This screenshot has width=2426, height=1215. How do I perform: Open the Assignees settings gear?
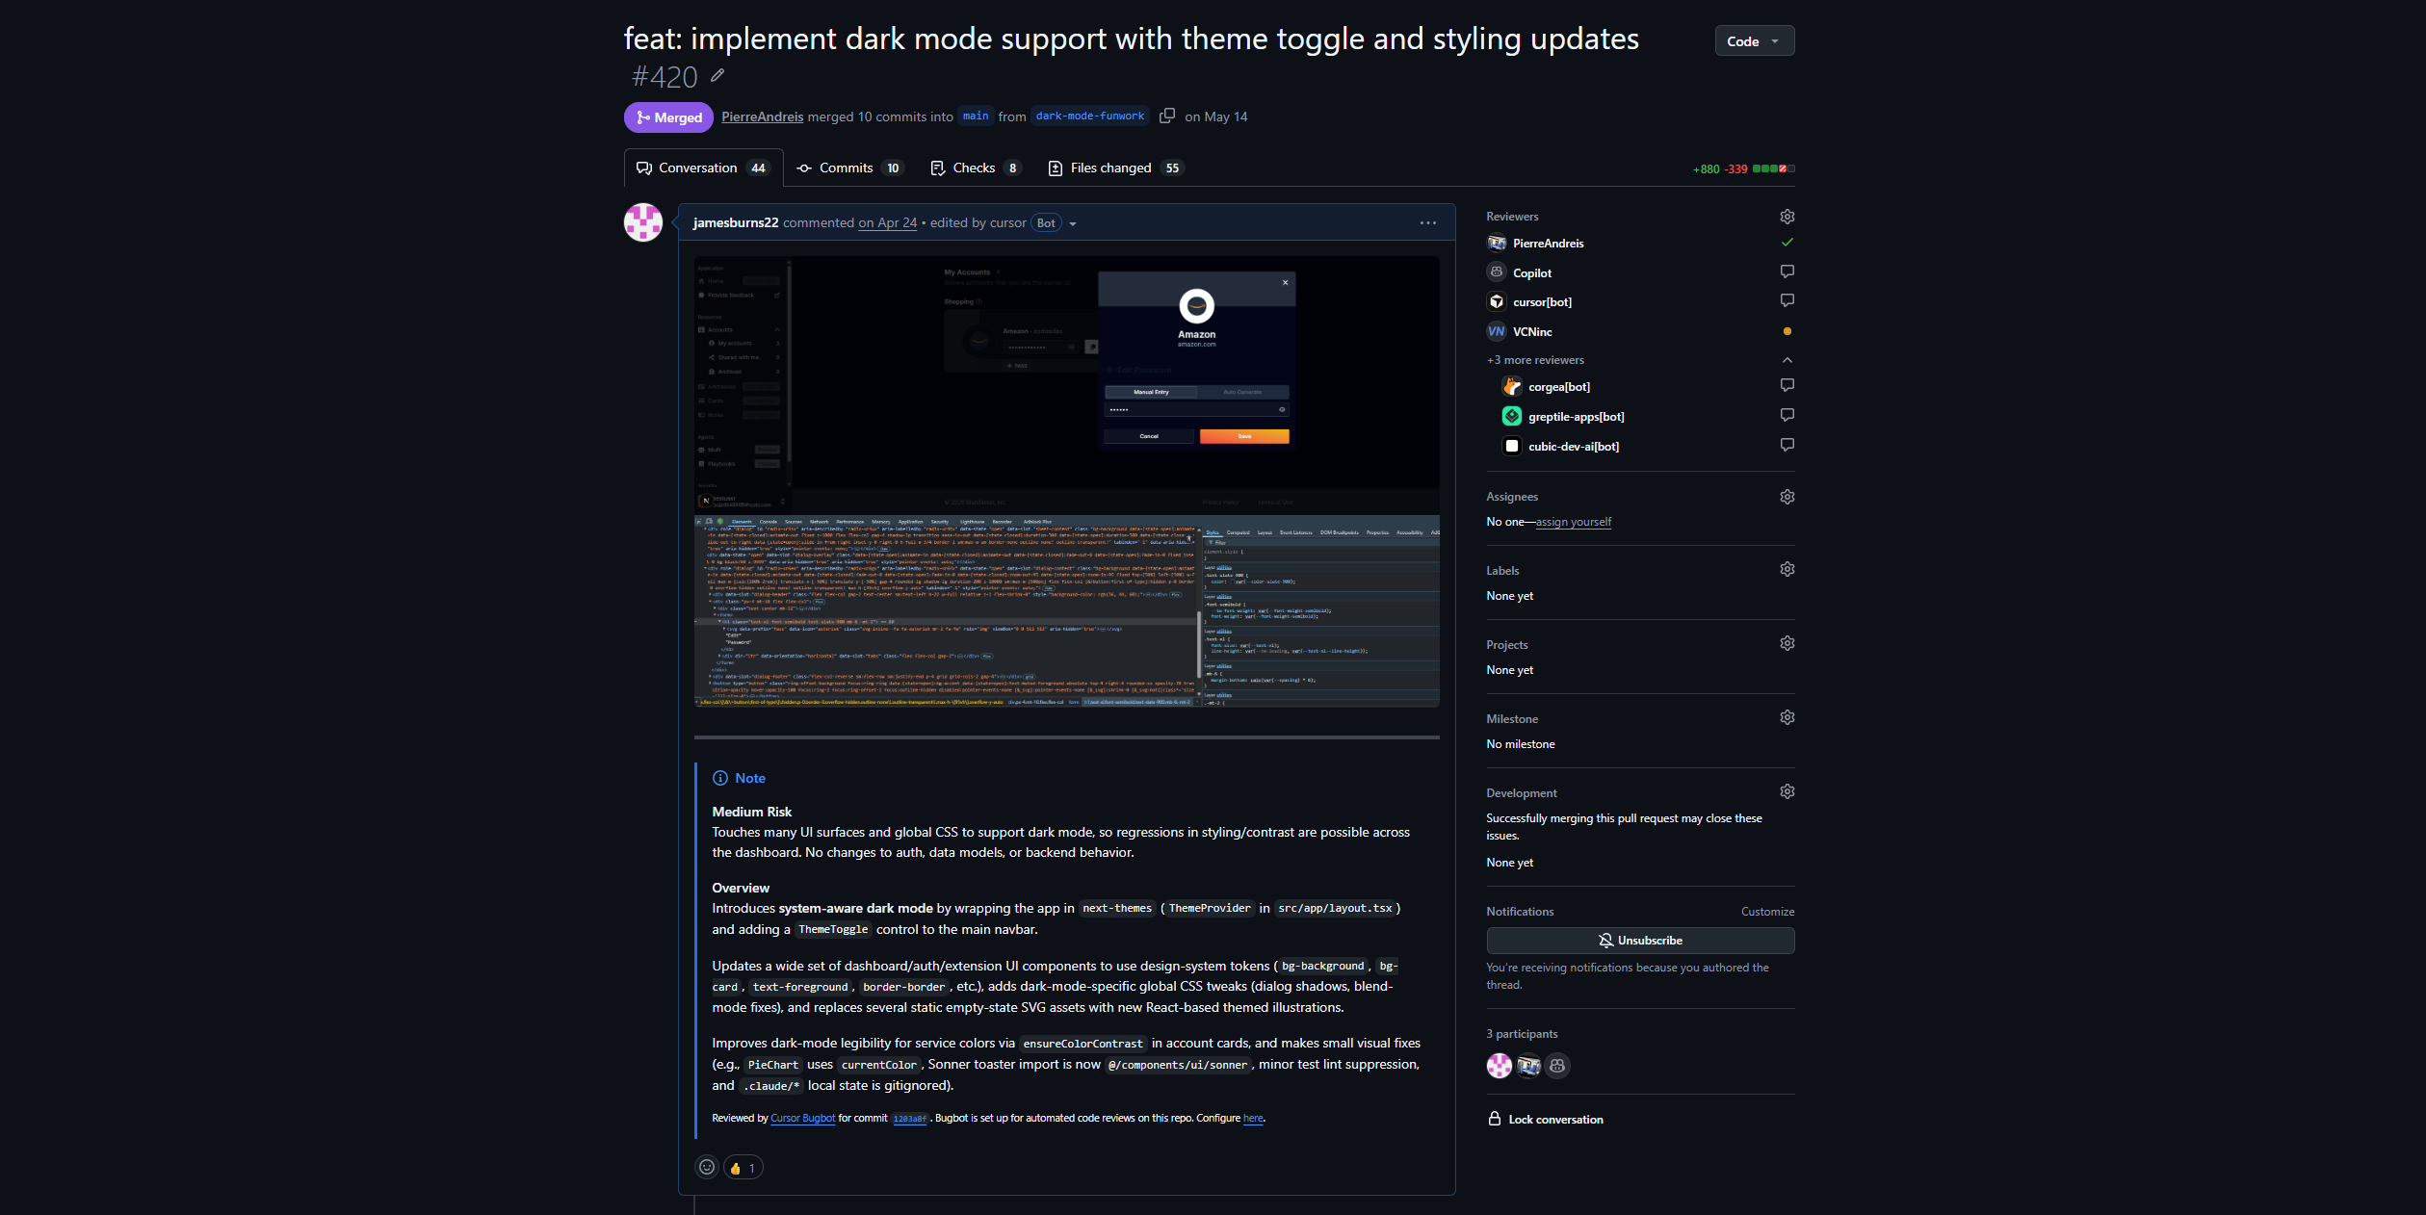(x=1787, y=497)
